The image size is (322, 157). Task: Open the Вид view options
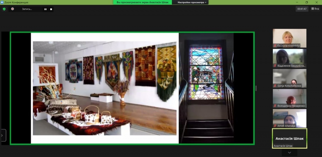[x=315, y=9]
